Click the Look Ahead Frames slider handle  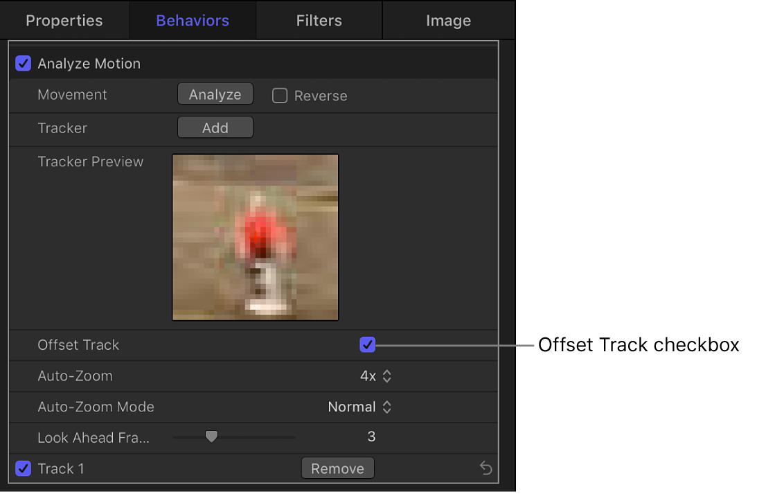pyautogui.click(x=212, y=436)
